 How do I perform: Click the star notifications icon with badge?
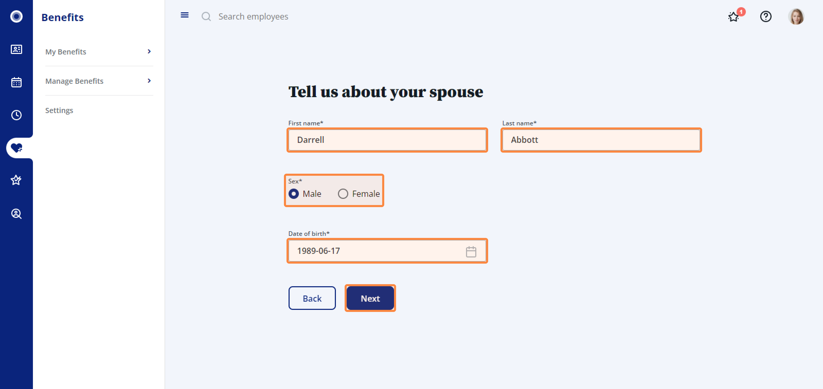[x=734, y=17]
